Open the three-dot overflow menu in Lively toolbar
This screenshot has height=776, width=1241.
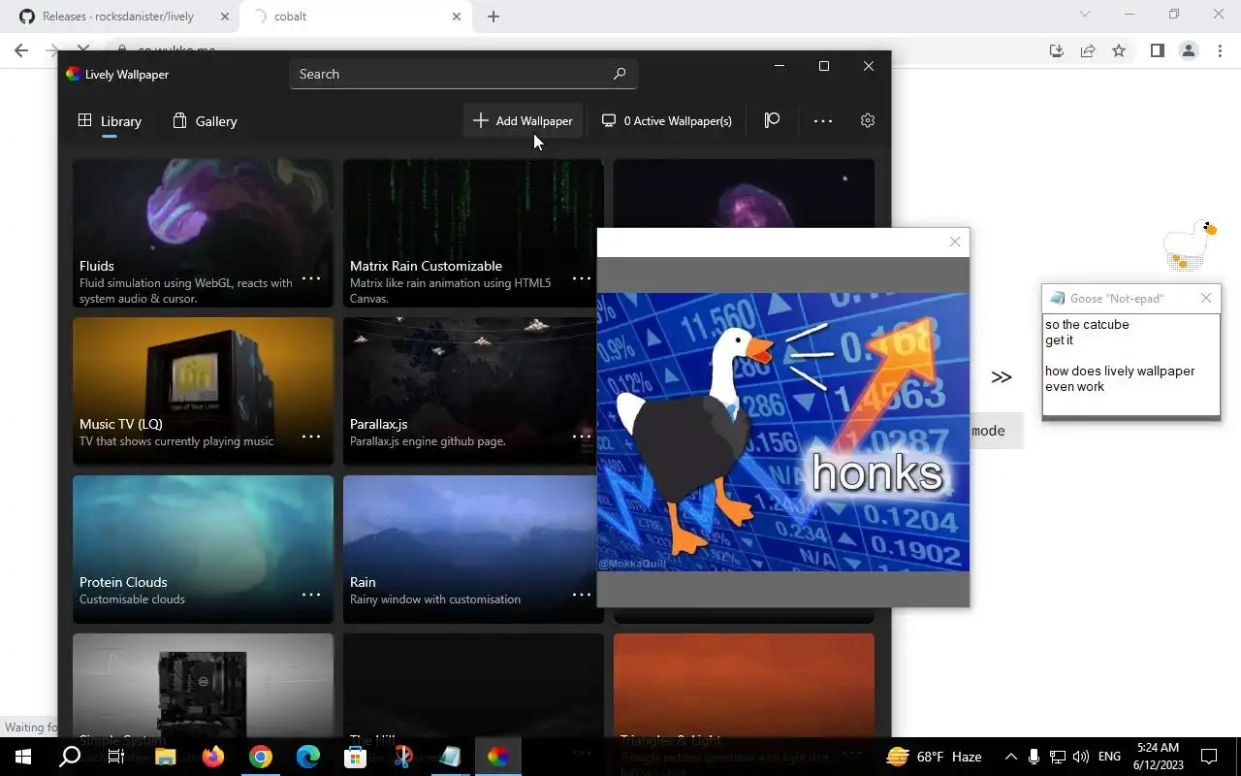pyautogui.click(x=823, y=120)
